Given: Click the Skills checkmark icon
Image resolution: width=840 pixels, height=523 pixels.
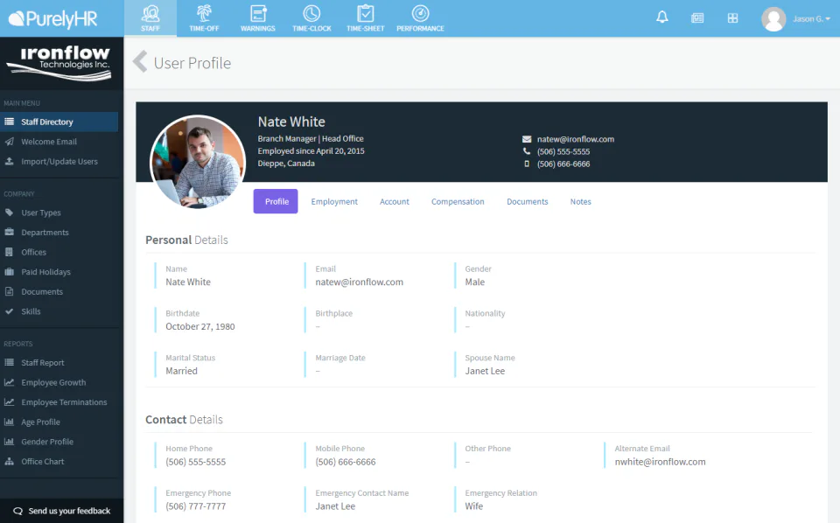Looking at the screenshot, I should point(9,311).
